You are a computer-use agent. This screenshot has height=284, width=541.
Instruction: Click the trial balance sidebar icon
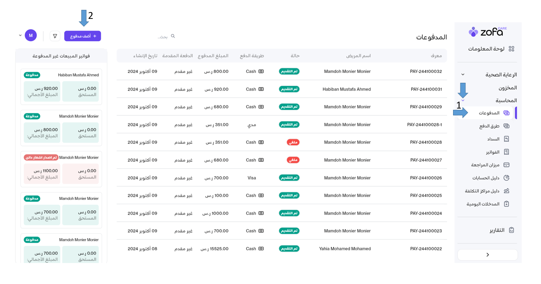click(506, 165)
